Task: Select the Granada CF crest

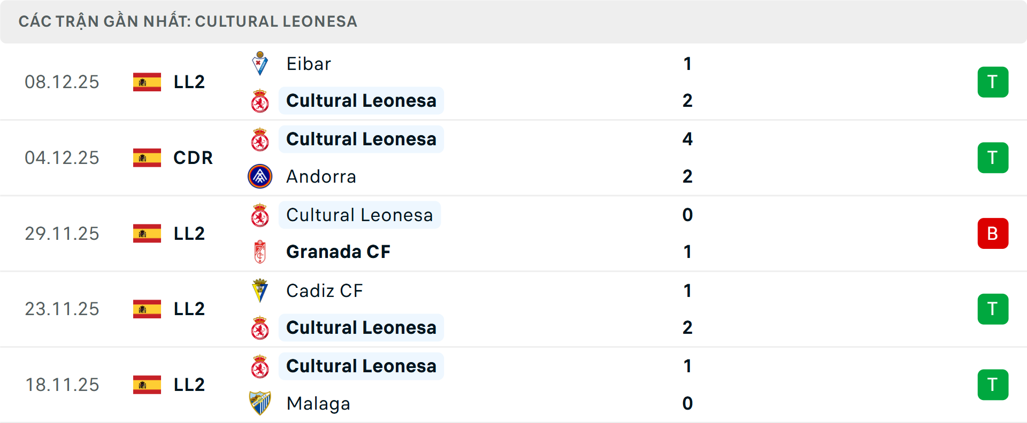Action: tap(260, 252)
